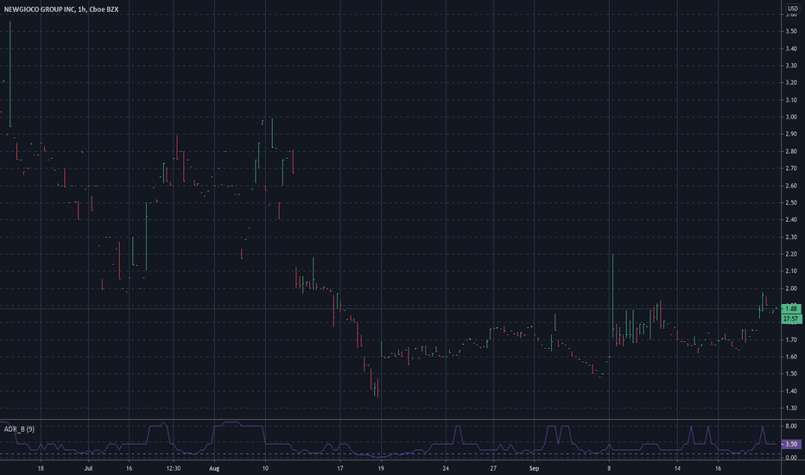The image size is (805, 475).
Task: Click the 3.30 price axis label
Action: [791, 66]
